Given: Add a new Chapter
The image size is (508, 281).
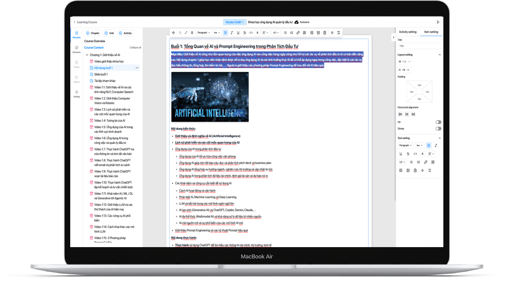Looking at the screenshot, I should pos(93,33).
